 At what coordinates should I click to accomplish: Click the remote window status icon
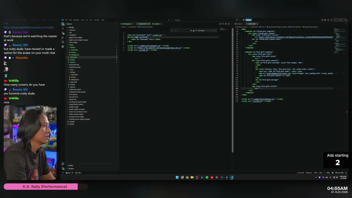(63, 173)
